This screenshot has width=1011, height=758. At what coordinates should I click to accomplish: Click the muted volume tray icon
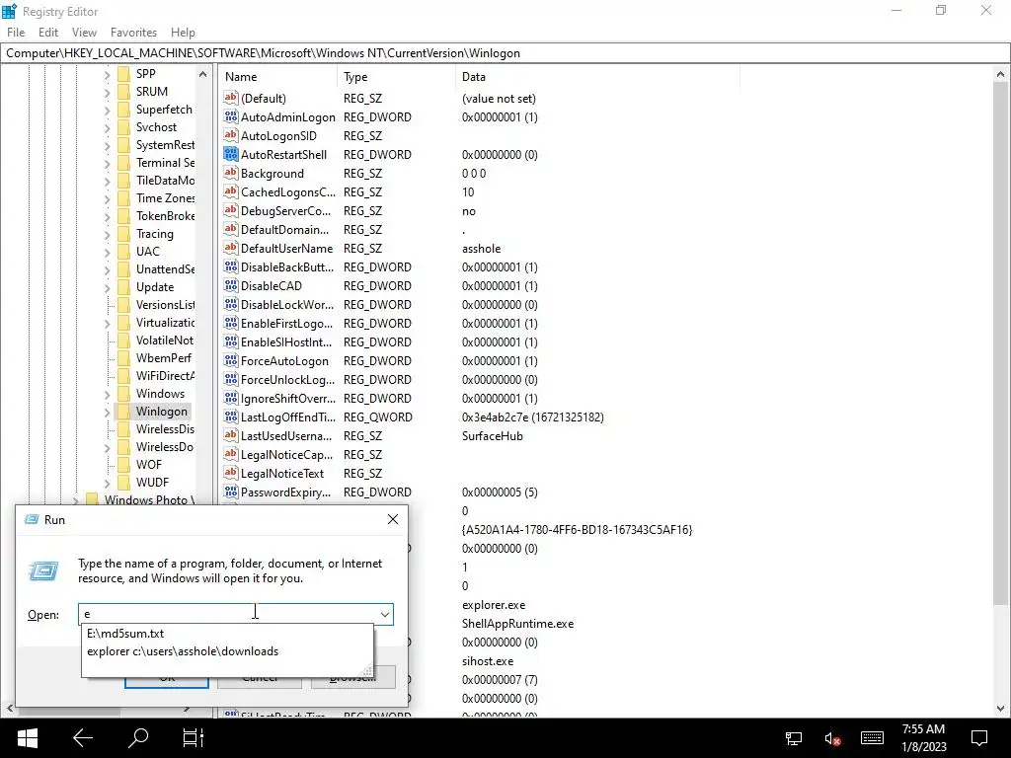click(x=831, y=738)
